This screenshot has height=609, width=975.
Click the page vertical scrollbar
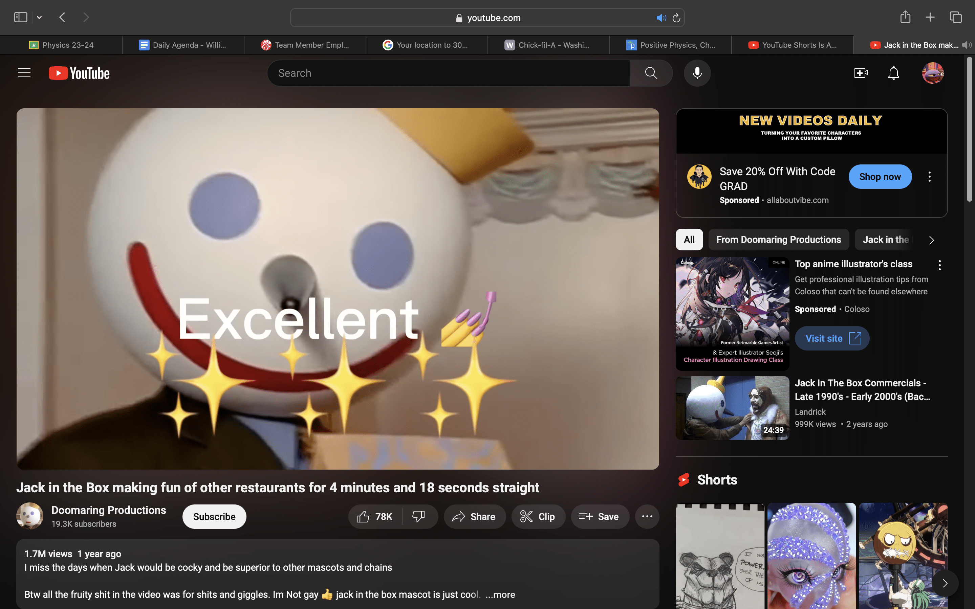(969, 129)
